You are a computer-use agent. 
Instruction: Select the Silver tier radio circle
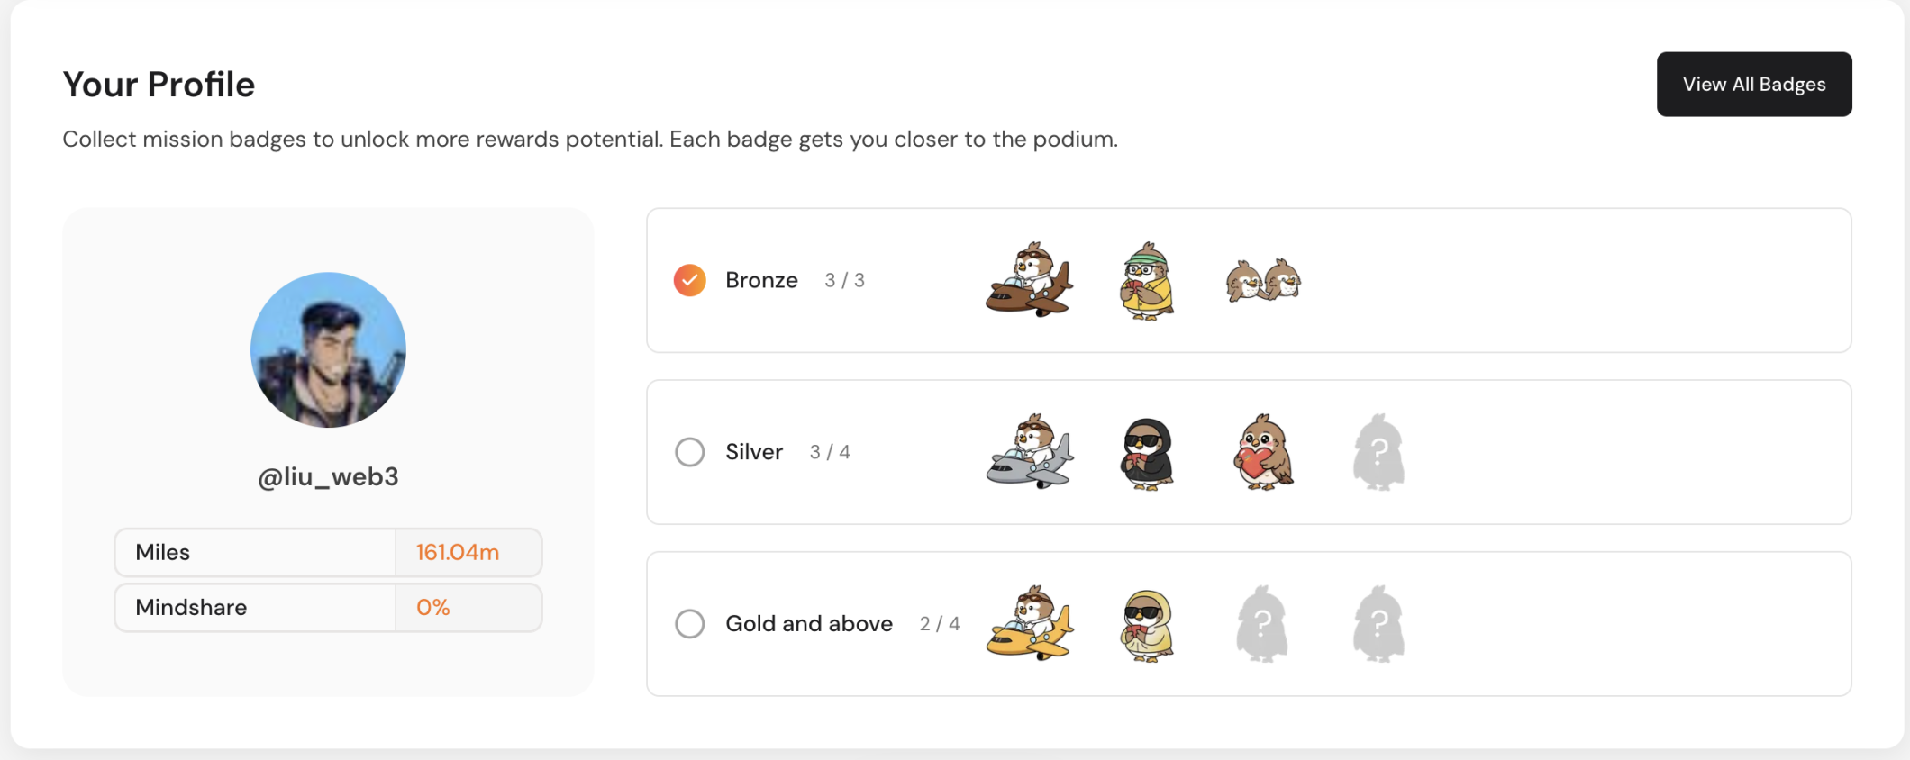click(690, 452)
